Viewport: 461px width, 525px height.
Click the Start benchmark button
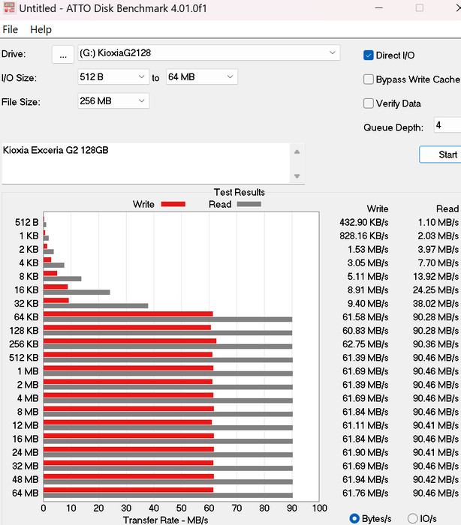(440, 154)
